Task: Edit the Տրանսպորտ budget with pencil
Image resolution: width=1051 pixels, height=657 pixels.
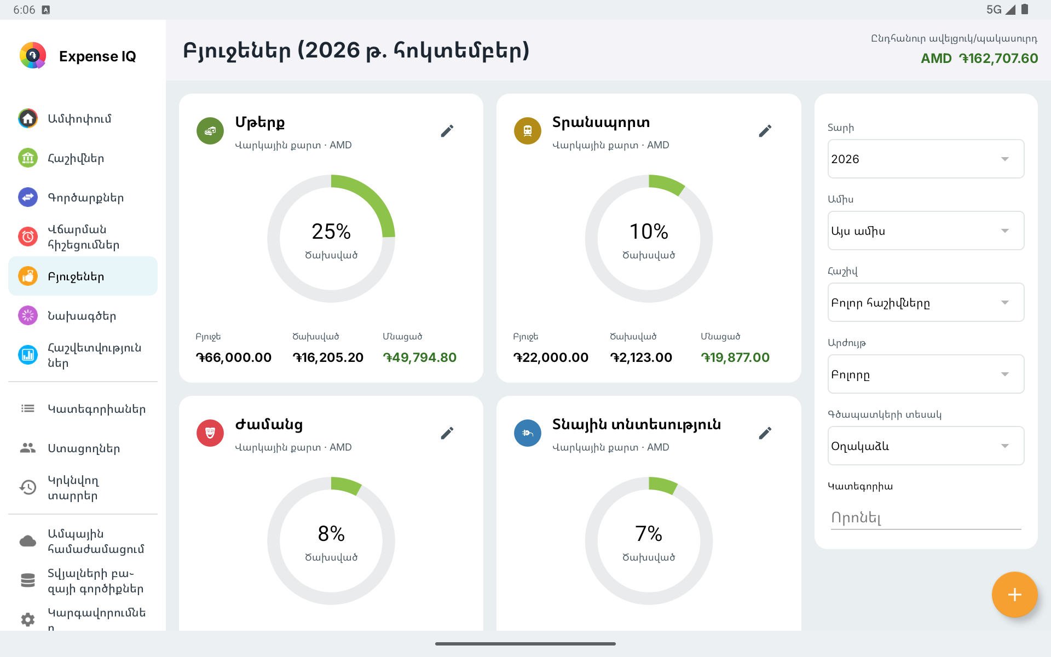Action: click(765, 131)
